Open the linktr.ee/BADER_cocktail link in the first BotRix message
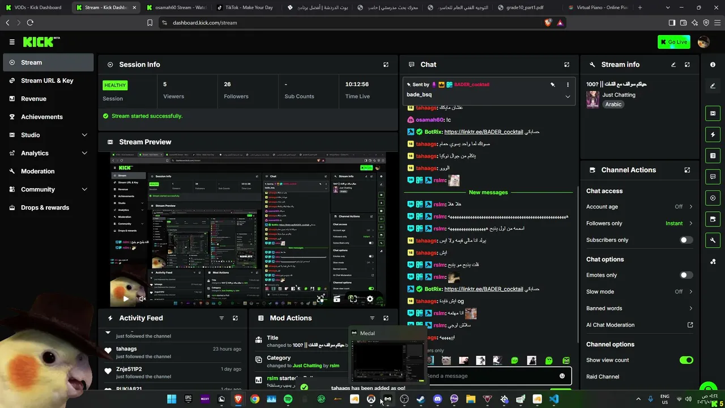Screen dimensions: 725x408 (484, 132)
